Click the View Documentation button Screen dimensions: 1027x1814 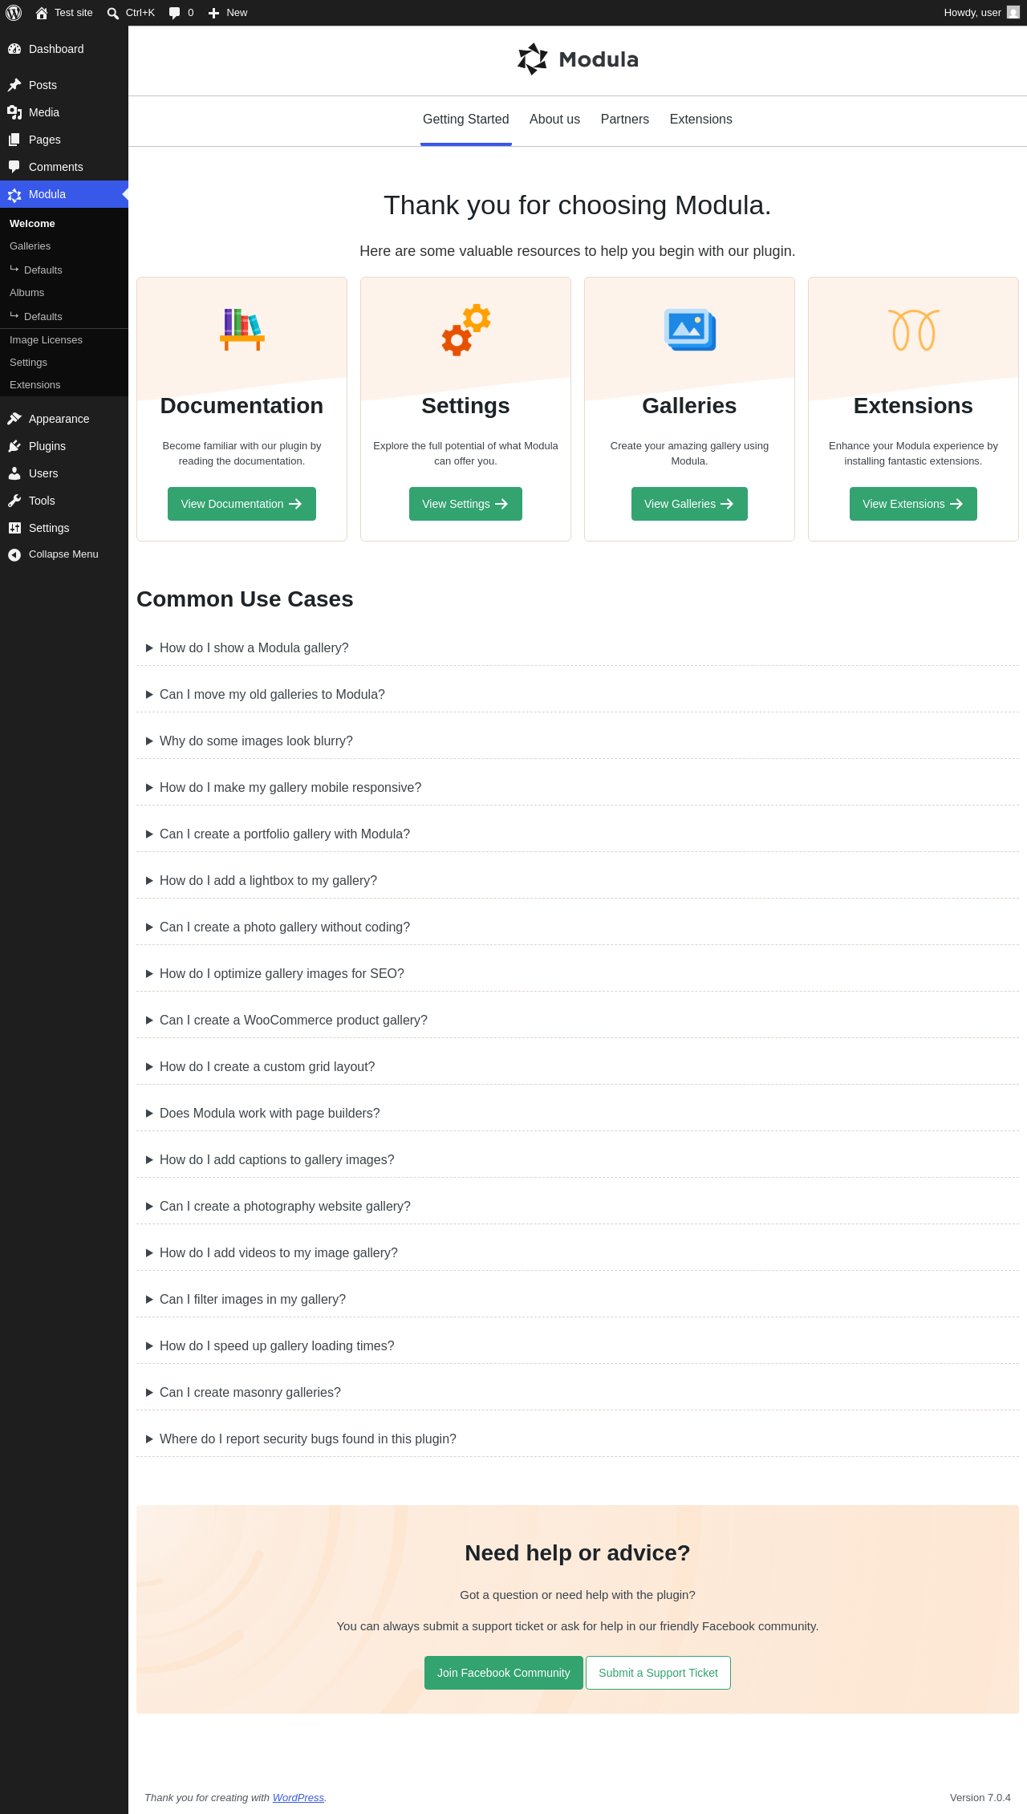click(x=242, y=504)
